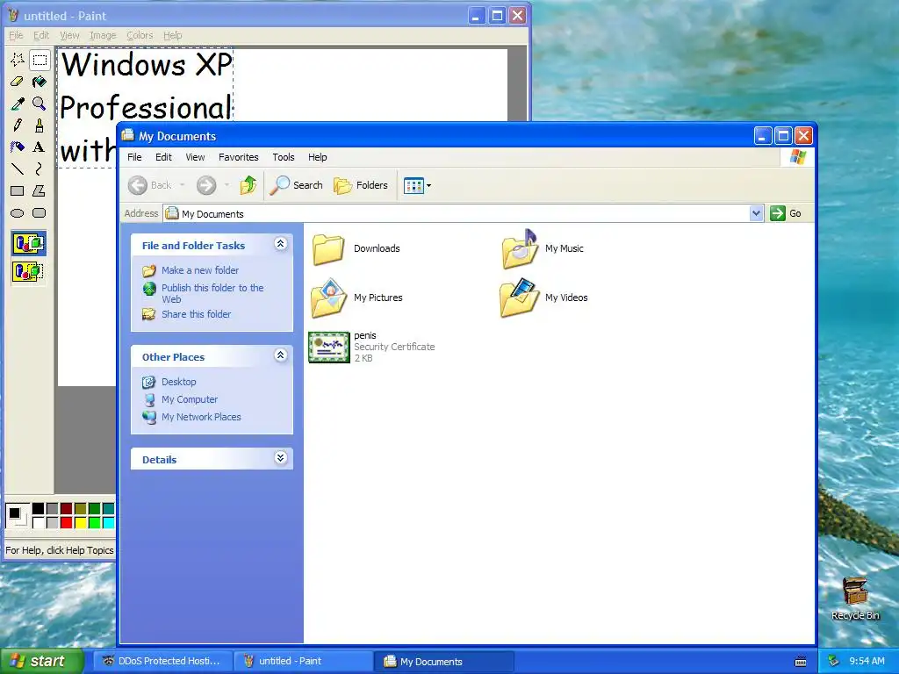Switch to DDoS Protected Hosti... taskbar button

tap(162, 661)
